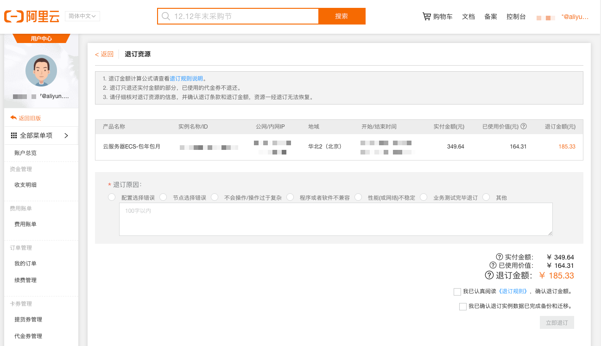Screen dimensions: 601x346
Task: Click the search magnifier icon
Action: pos(166,16)
